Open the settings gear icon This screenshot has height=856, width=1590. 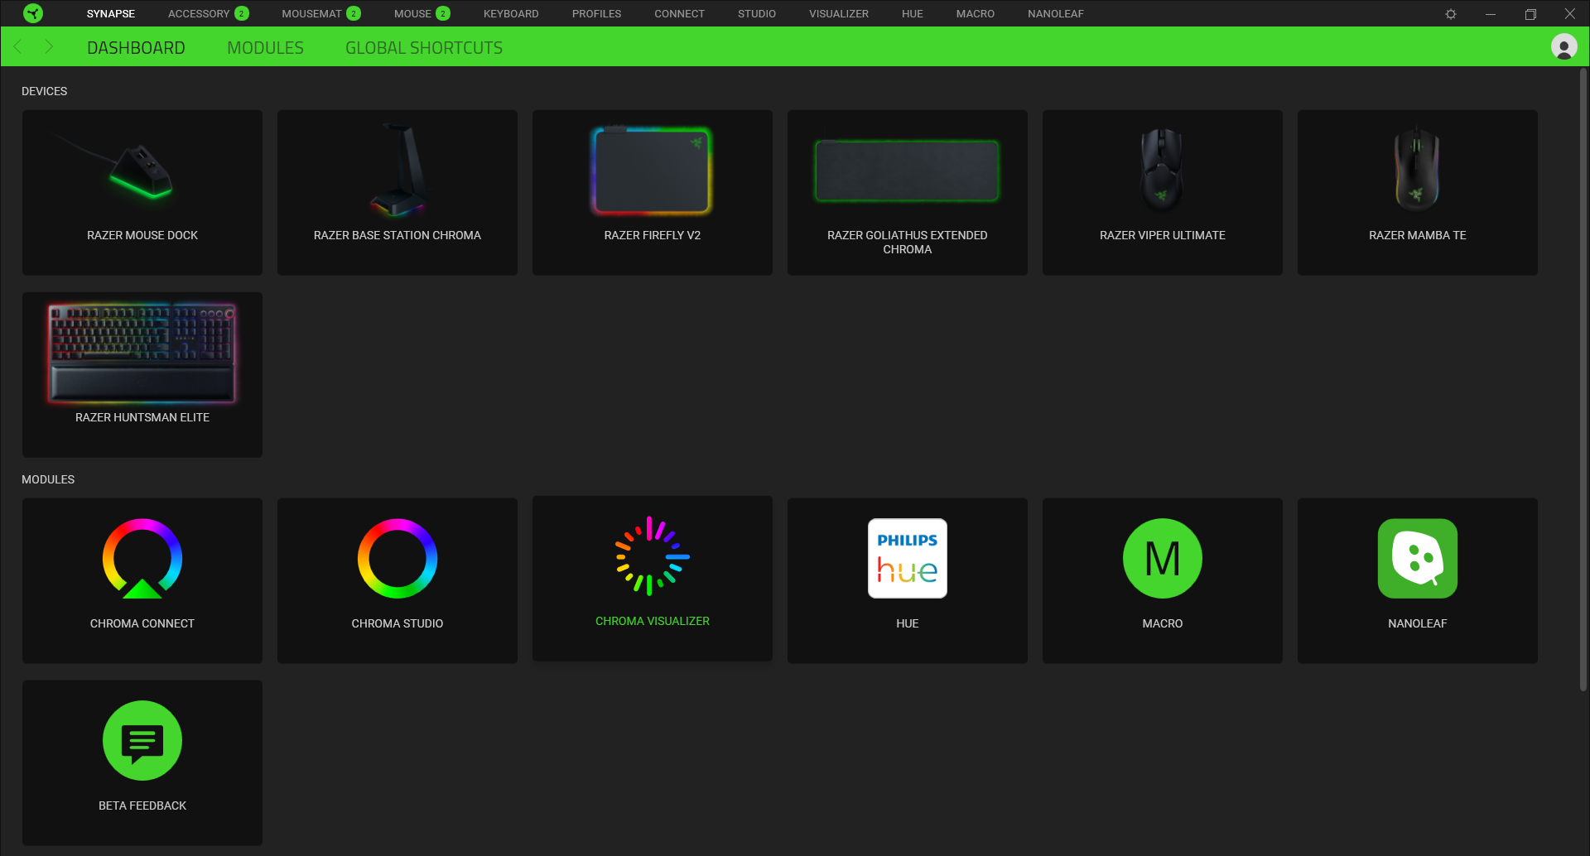1451,14
